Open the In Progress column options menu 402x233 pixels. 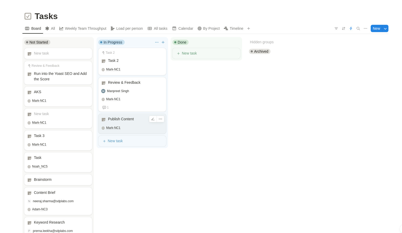click(157, 42)
